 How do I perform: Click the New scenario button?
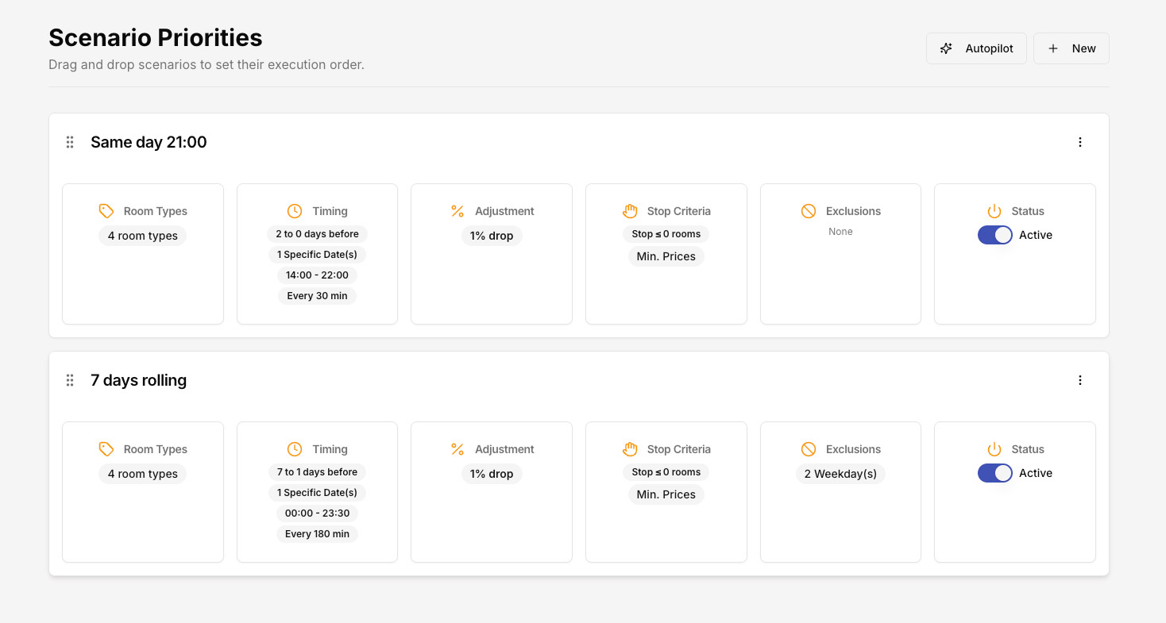point(1071,48)
